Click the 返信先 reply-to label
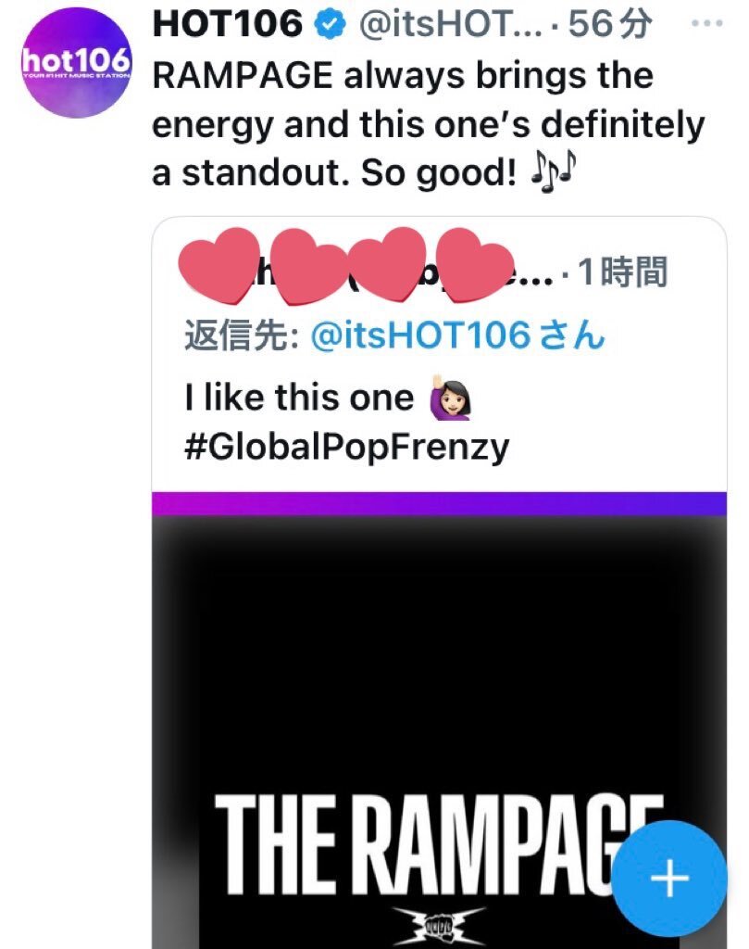Screen dimensions: 749x949 click(x=242, y=335)
